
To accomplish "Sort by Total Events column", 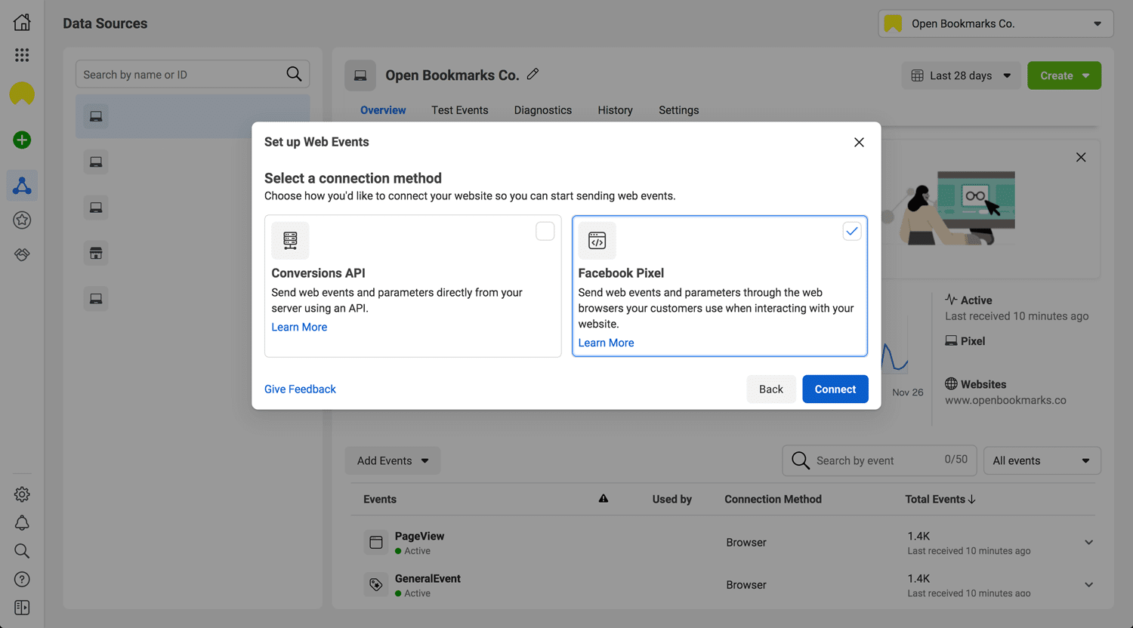I will tap(940, 499).
